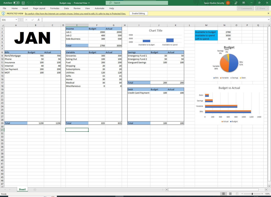Click the Redo arrow icon
271x197 pixels.
point(35,3)
